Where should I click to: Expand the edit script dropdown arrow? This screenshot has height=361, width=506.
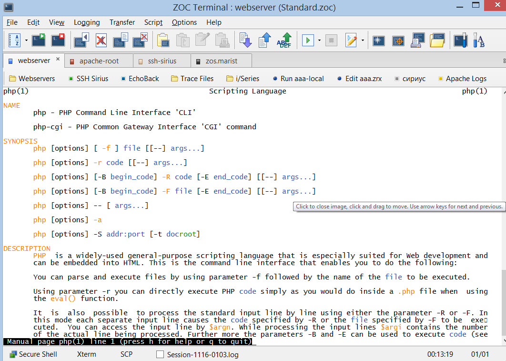[x=363, y=41]
